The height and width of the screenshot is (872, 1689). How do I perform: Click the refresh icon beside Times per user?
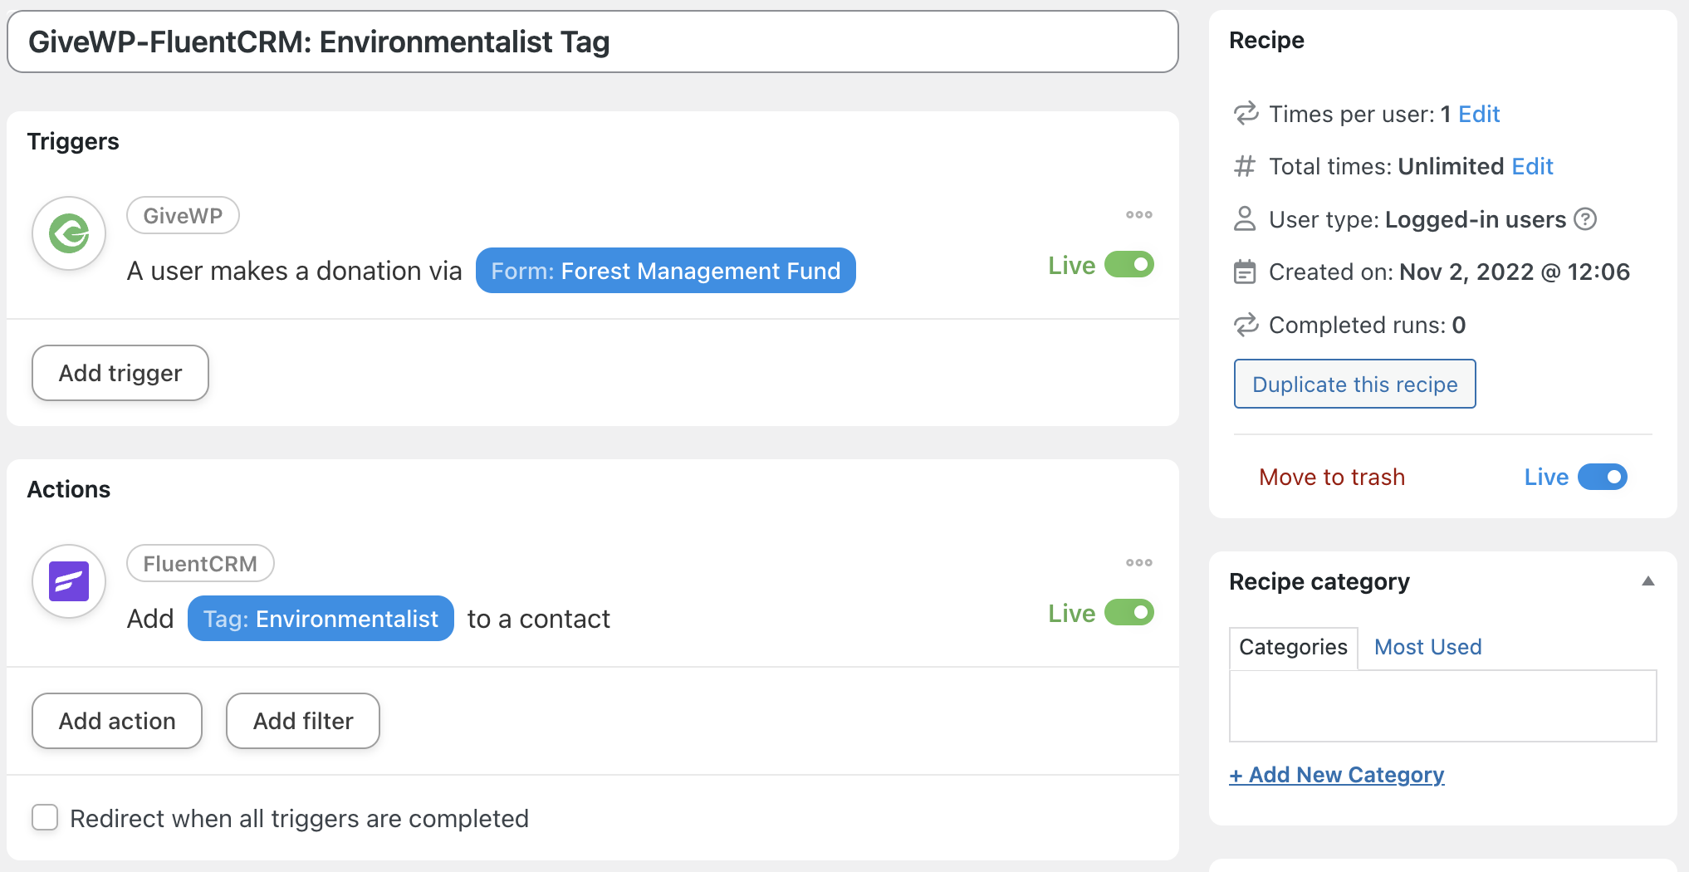click(1244, 114)
